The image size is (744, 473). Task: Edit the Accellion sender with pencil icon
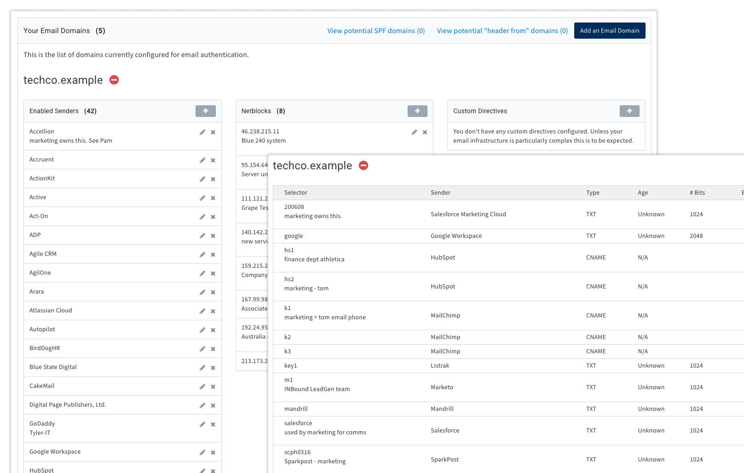coord(202,132)
